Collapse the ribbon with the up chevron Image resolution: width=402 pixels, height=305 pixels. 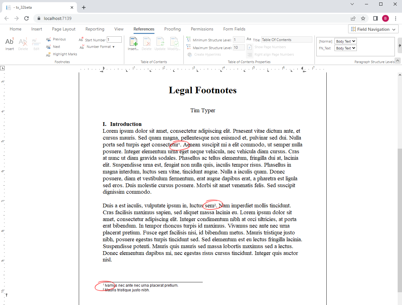click(x=398, y=60)
